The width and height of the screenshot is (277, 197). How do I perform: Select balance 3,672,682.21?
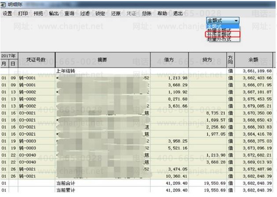[257, 155]
